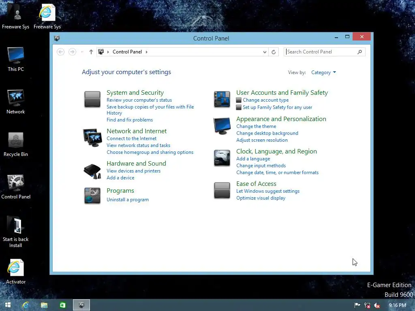The height and width of the screenshot is (311, 415).
Task: Click Change the theme link
Action: (256, 126)
